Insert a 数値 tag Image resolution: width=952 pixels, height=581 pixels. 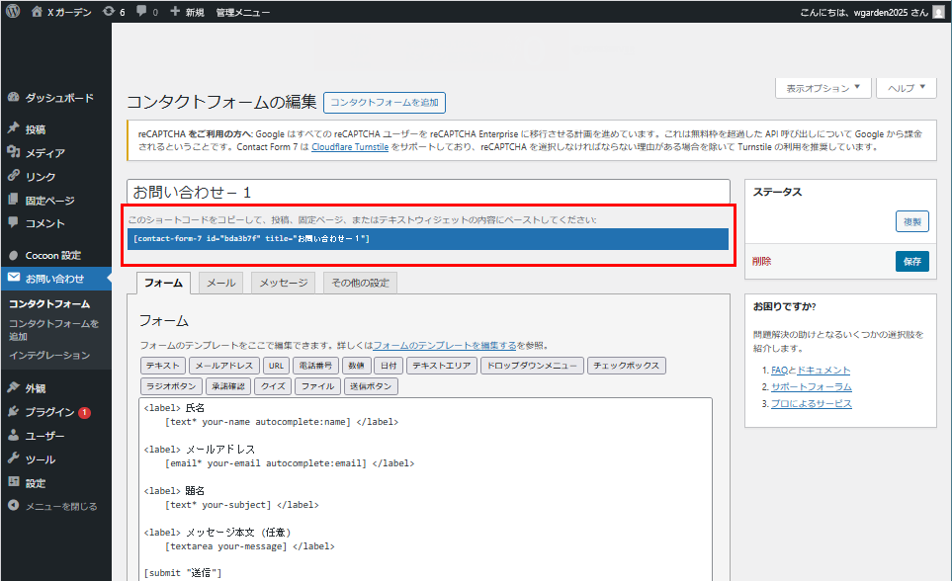click(x=357, y=366)
